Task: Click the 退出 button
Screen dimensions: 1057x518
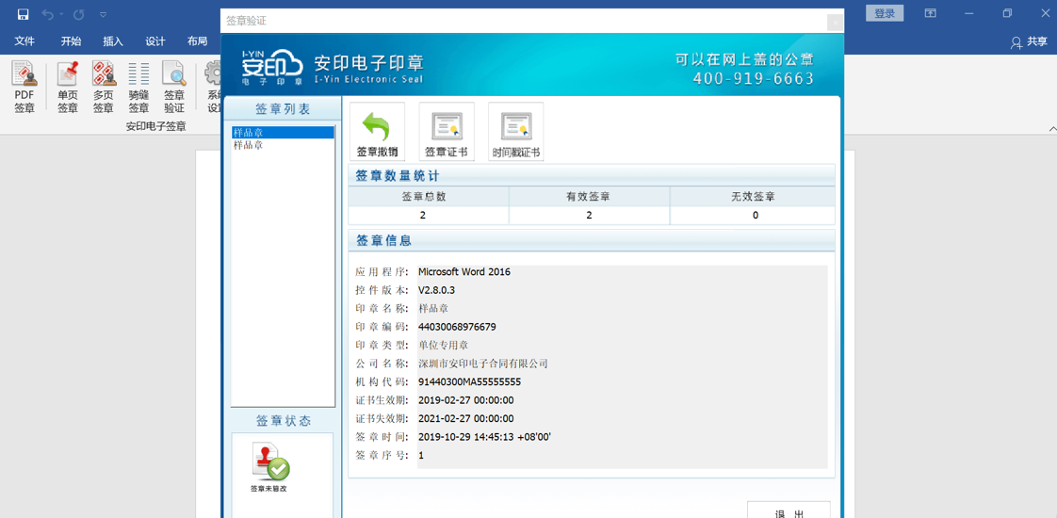Action: tap(789, 511)
